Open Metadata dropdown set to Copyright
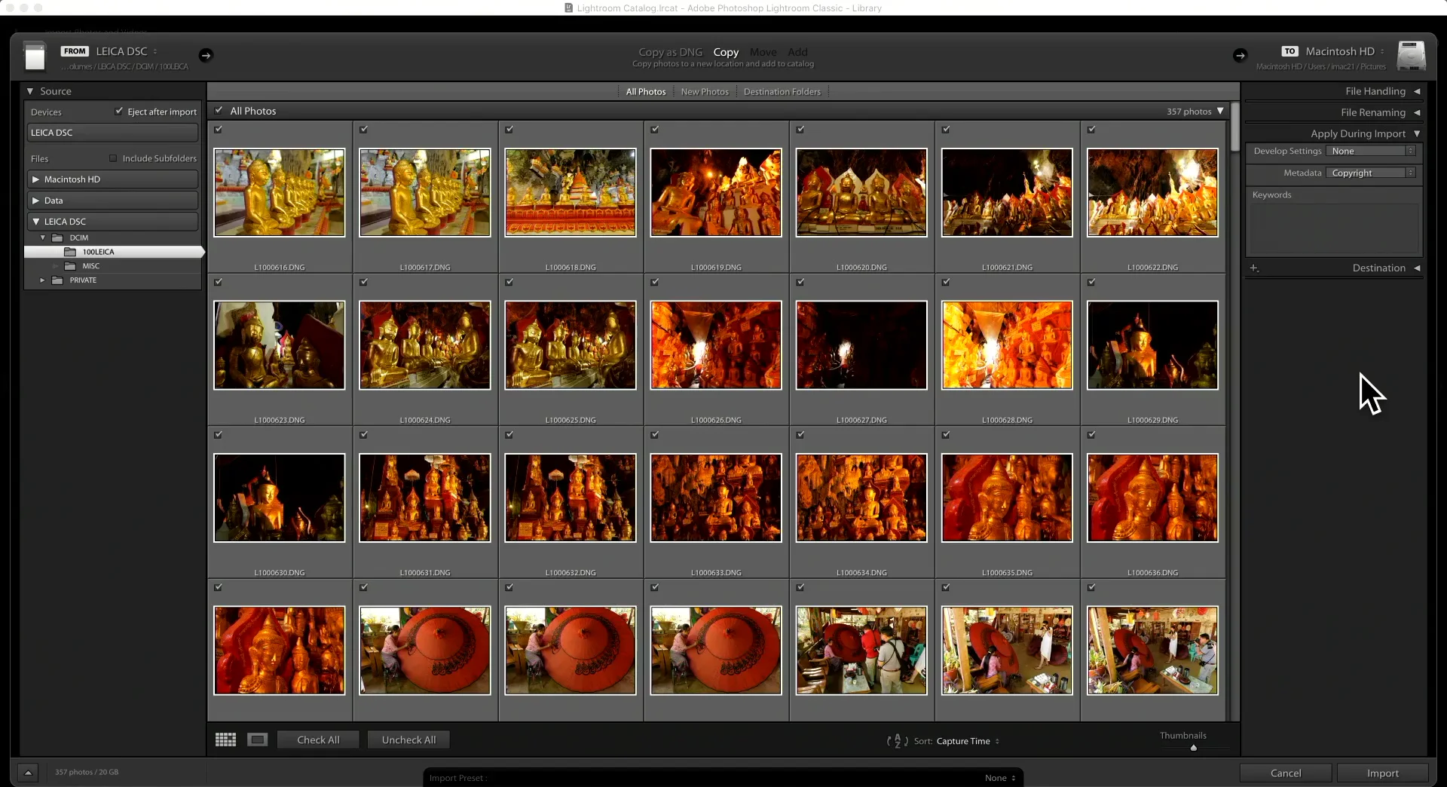 1371,173
